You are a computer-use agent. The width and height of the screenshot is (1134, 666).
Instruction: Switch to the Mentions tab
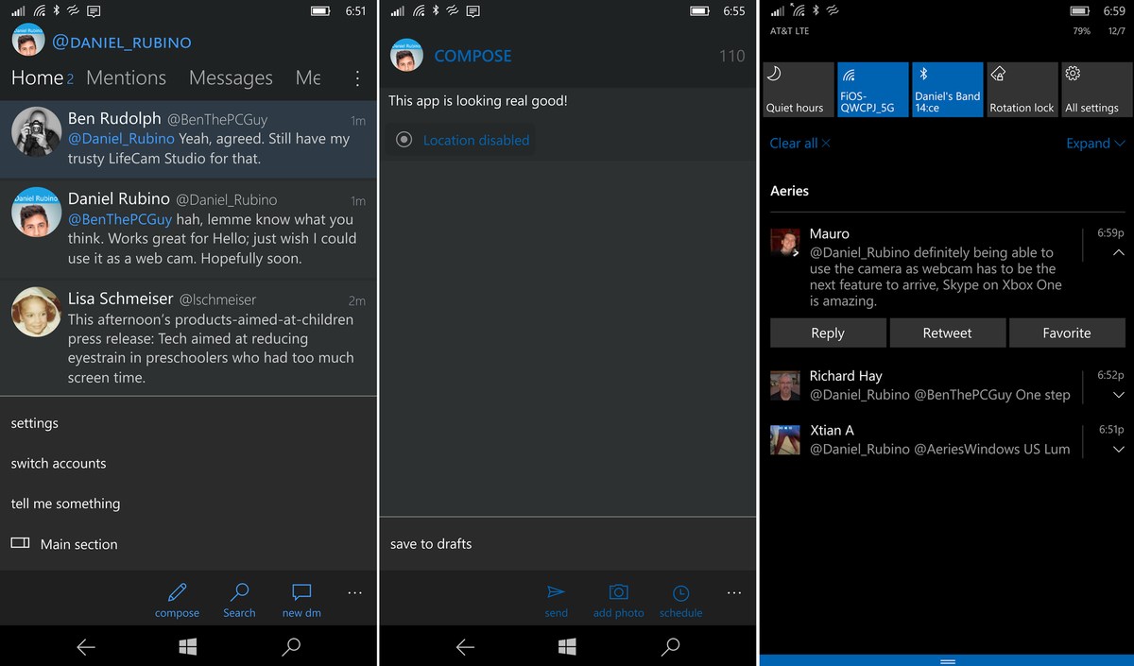(127, 77)
